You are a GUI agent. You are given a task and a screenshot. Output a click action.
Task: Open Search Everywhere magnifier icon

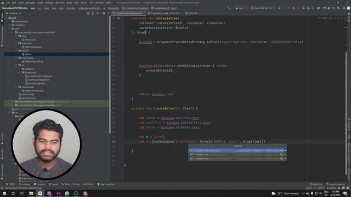344,8
